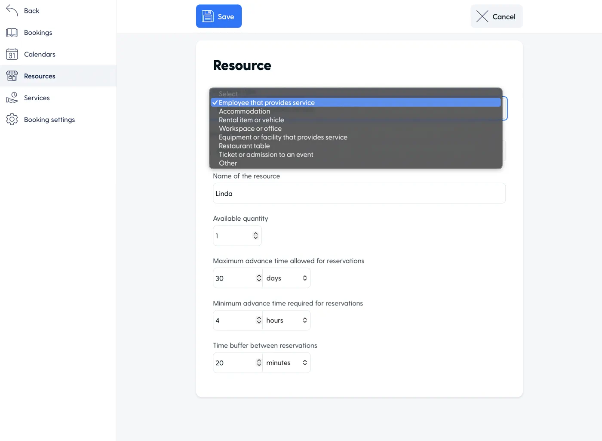
Task: Open the hours unit dropdown
Action: (286, 320)
